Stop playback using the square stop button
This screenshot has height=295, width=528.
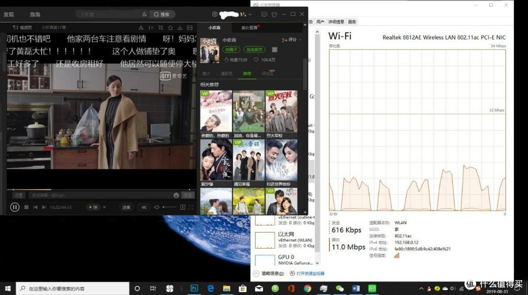pyautogui.click(x=26, y=207)
